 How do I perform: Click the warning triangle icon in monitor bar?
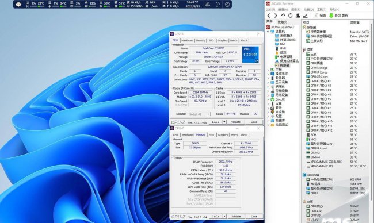(208, 4)
